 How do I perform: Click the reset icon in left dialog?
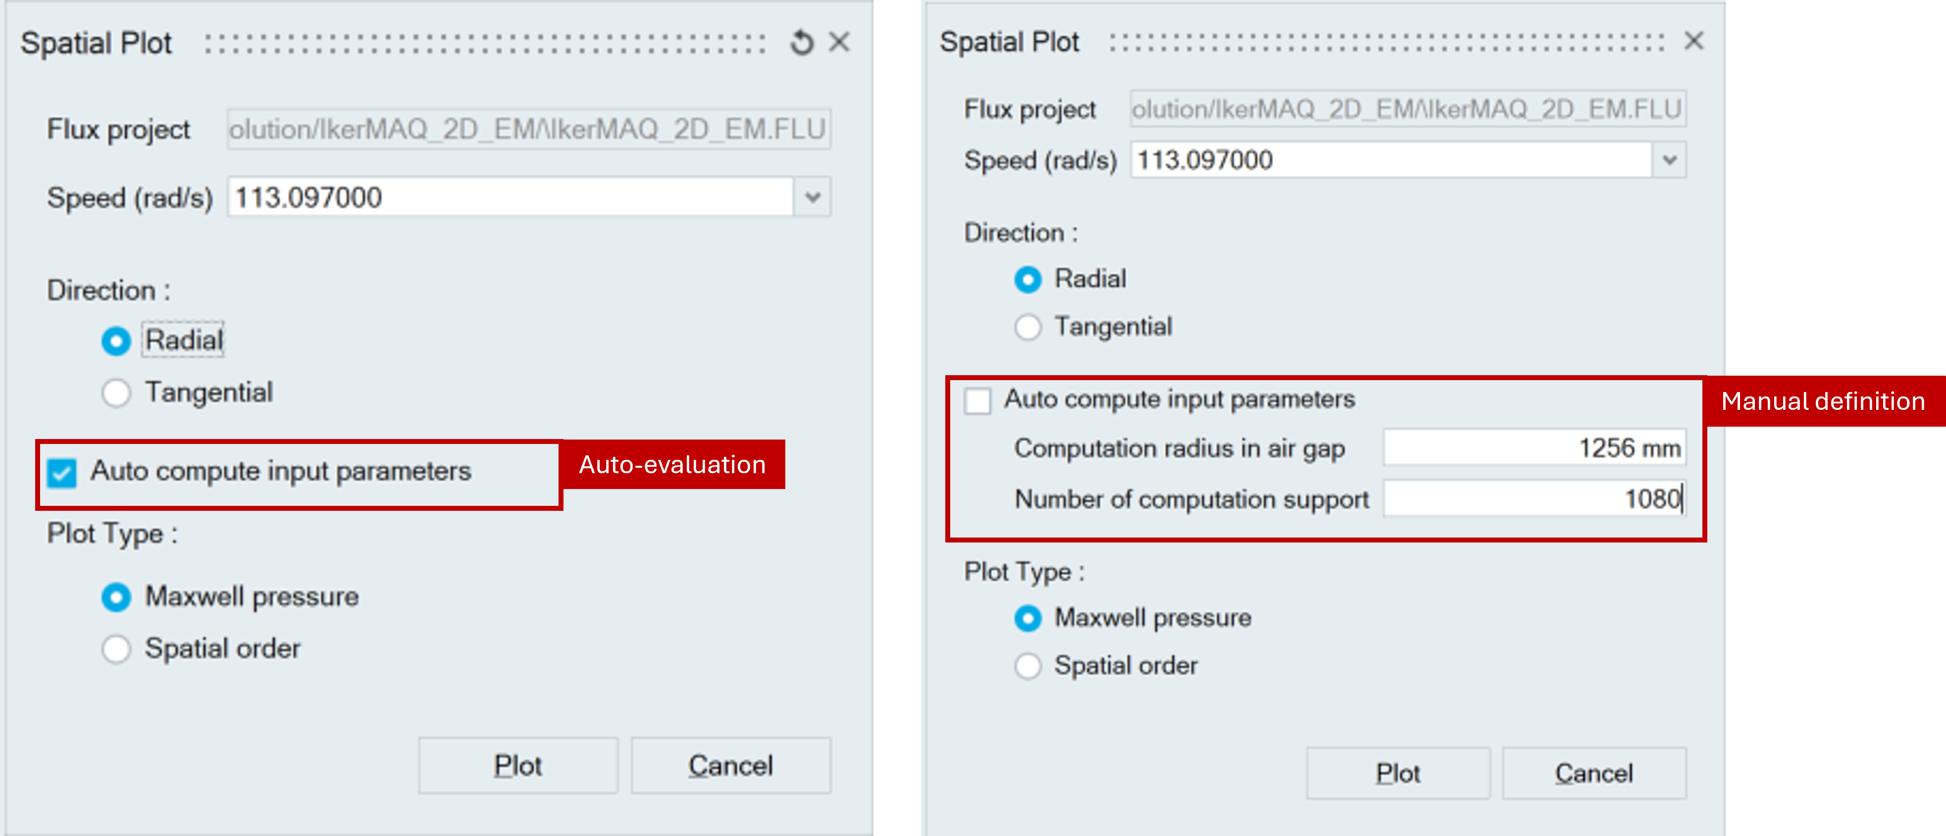pyautogui.click(x=802, y=42)
